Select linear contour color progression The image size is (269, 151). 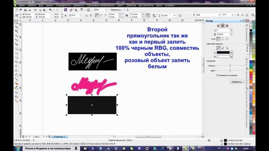218,48
